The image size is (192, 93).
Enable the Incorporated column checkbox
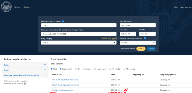click(x=95, y=69)
